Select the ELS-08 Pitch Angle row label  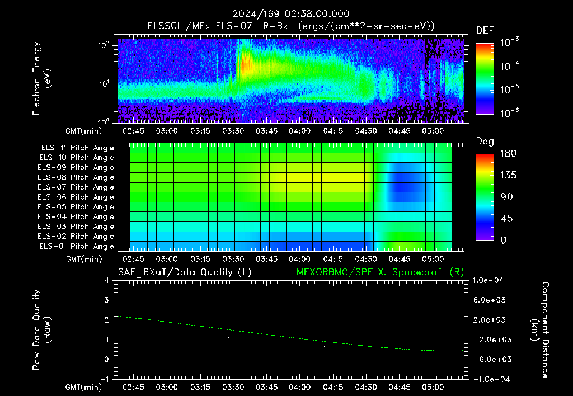(76, 177)
